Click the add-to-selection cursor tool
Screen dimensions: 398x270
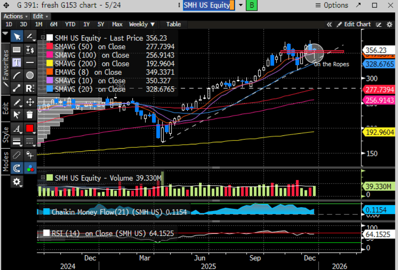pos(17,115)
